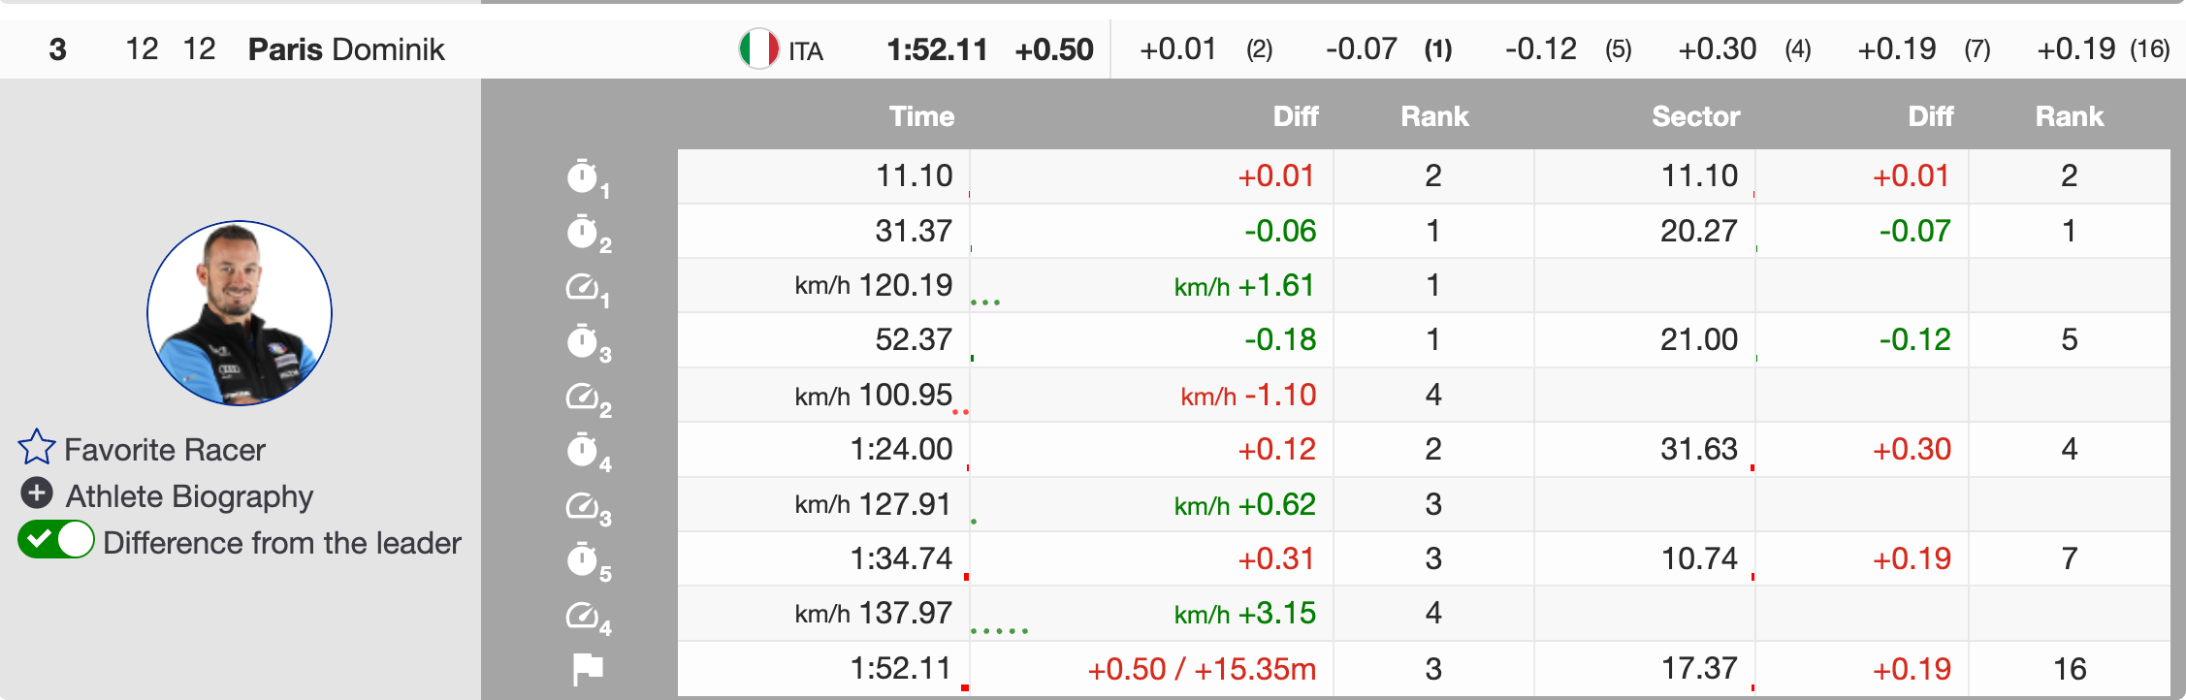2186x700 pixels.
Task: Click the Favorite Racer label
Action: tap(165, 450)
